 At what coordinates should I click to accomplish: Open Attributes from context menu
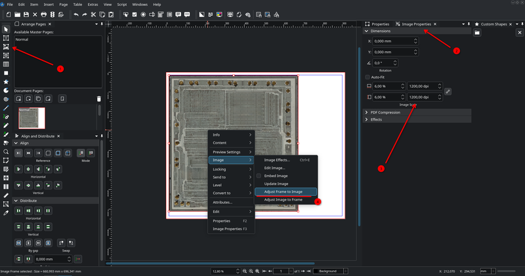pyautogui.click(x=232, y=203)
